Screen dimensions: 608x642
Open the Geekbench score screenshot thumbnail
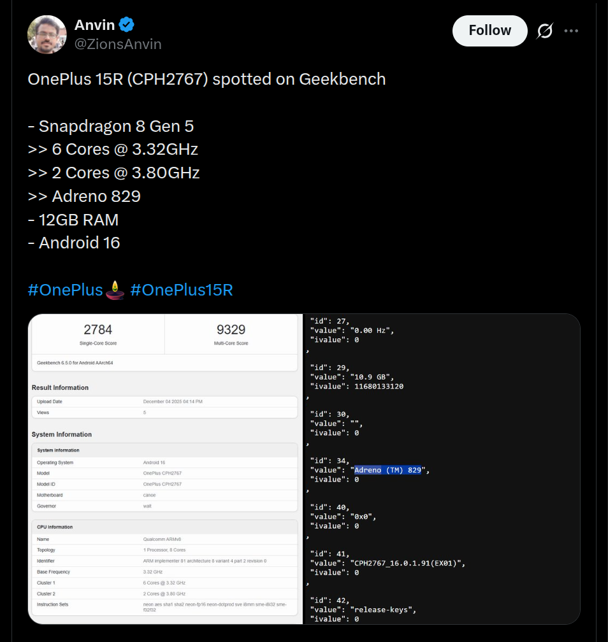tap(164, 468)
